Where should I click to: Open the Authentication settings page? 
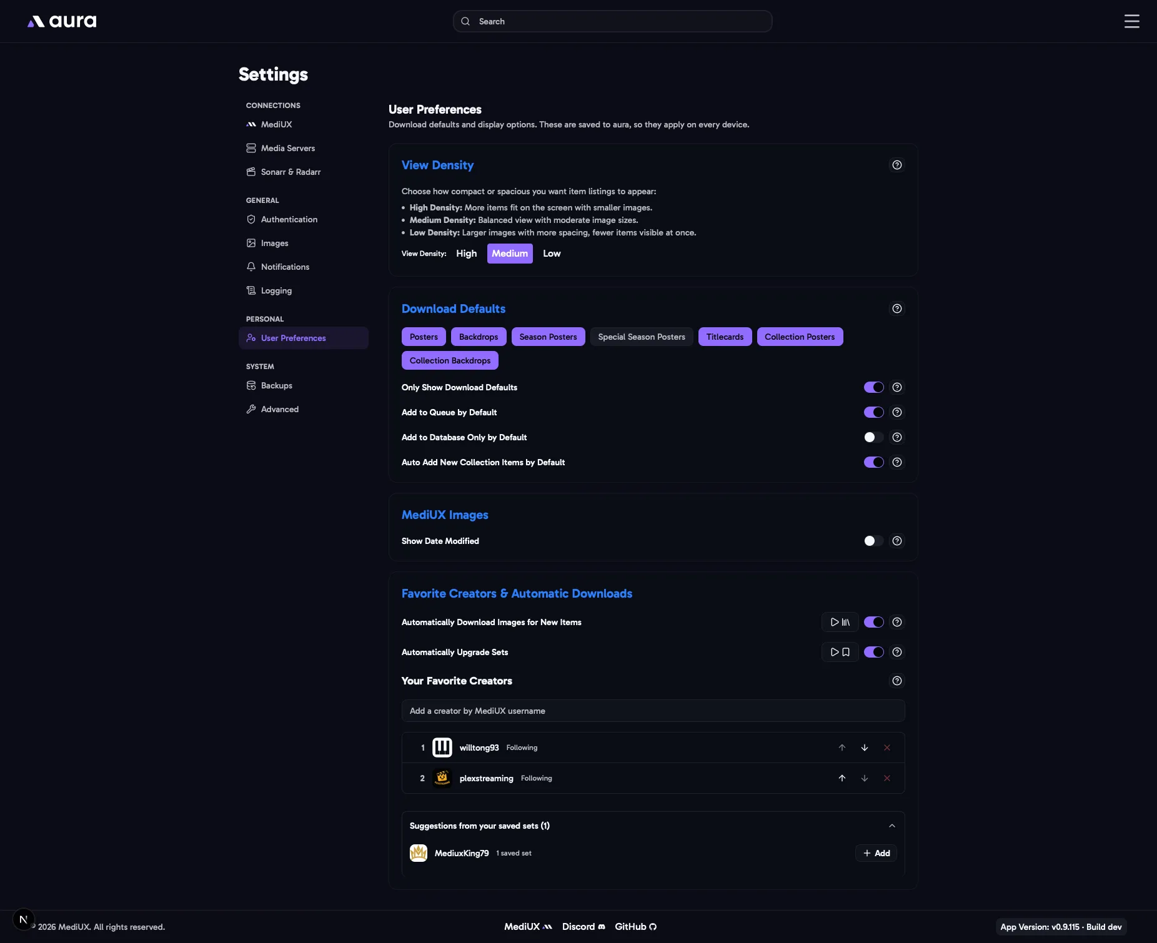[x=304, y=219]
